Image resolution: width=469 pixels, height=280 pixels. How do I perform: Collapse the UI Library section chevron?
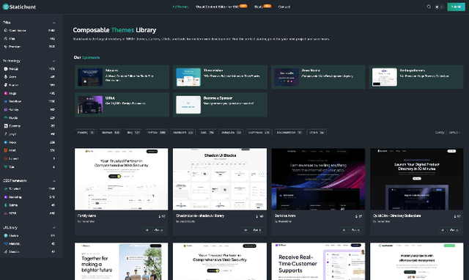(x=54, y=227)
